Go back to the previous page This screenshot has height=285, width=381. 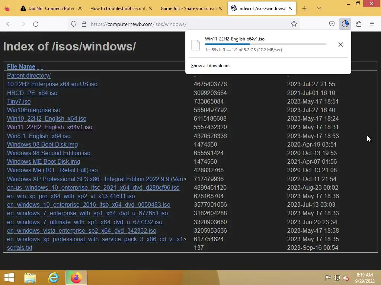[9, 24]
